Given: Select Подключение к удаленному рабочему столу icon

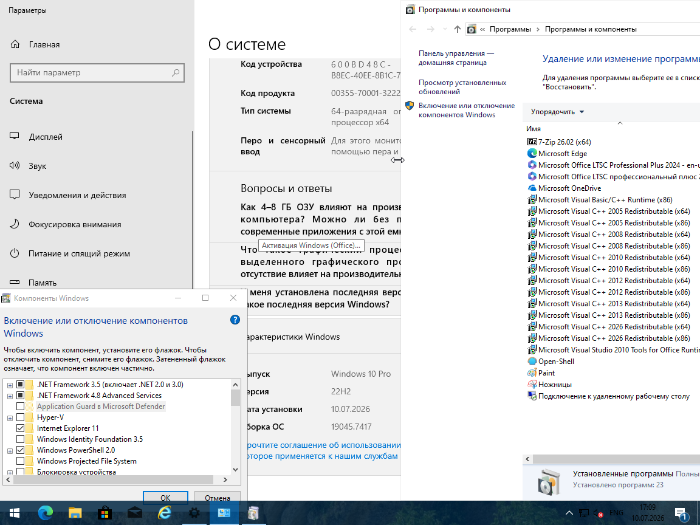Looking at the screenshot, I should tap(532, 396).
